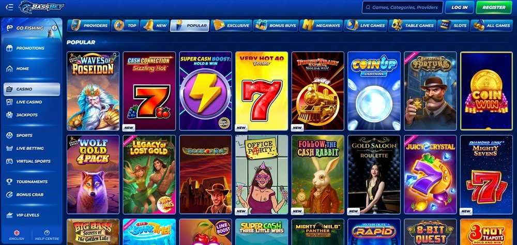Screen dimensions: 517x245
Task: Open Tournaments trophy item
Action: tap(32, 182)
